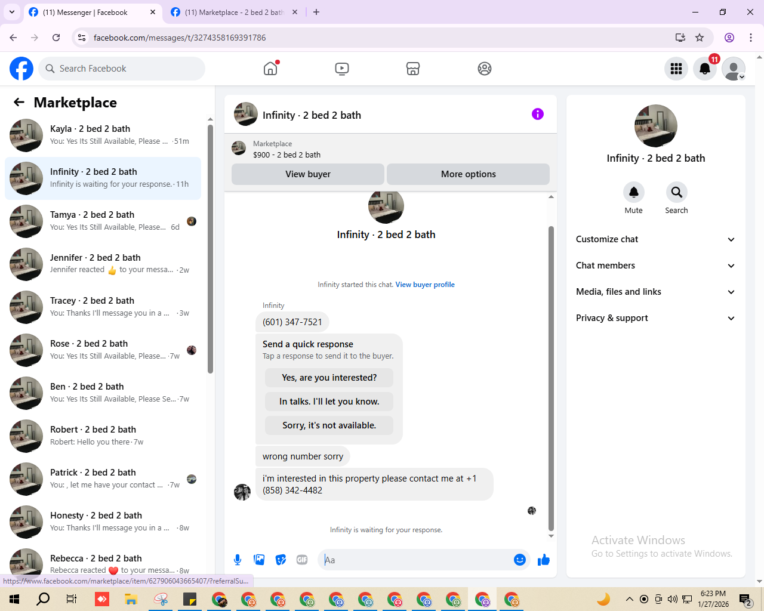Expand Chat members section
The height and width of the screenshot is (611, 764).
[655, 266]
